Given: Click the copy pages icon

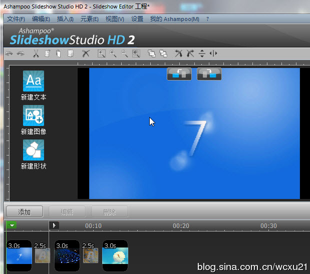Looking at the screenshot, I should (x=59, y=53).
